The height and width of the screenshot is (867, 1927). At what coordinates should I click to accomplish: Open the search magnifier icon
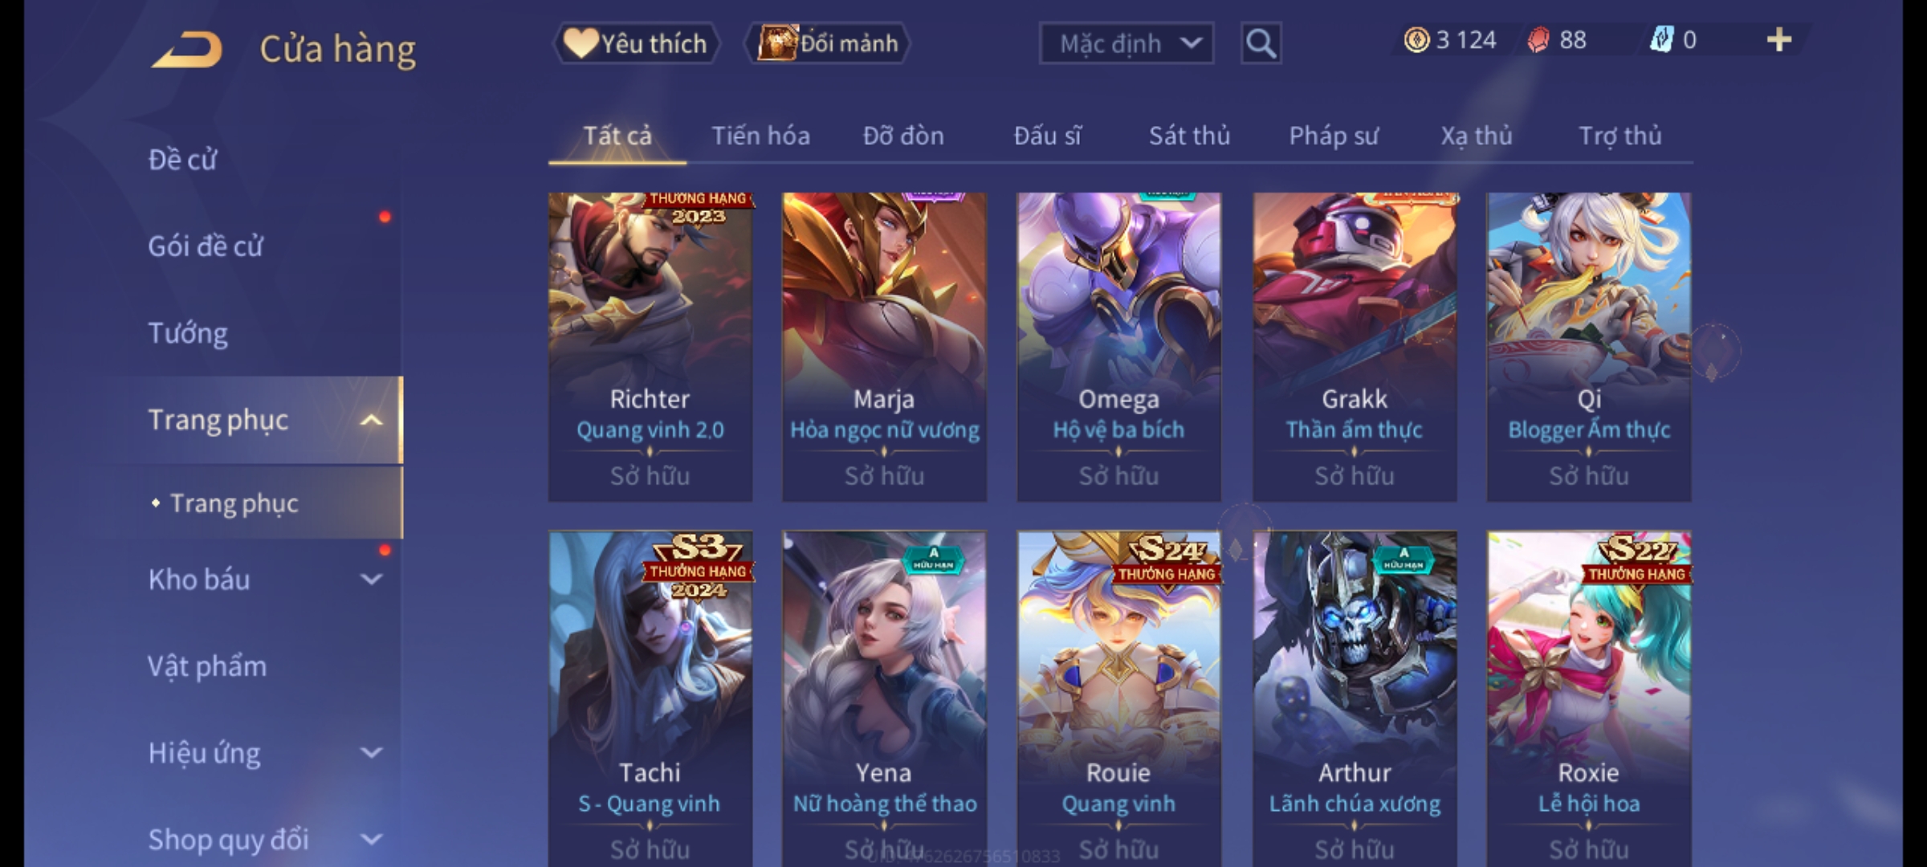1261,43
